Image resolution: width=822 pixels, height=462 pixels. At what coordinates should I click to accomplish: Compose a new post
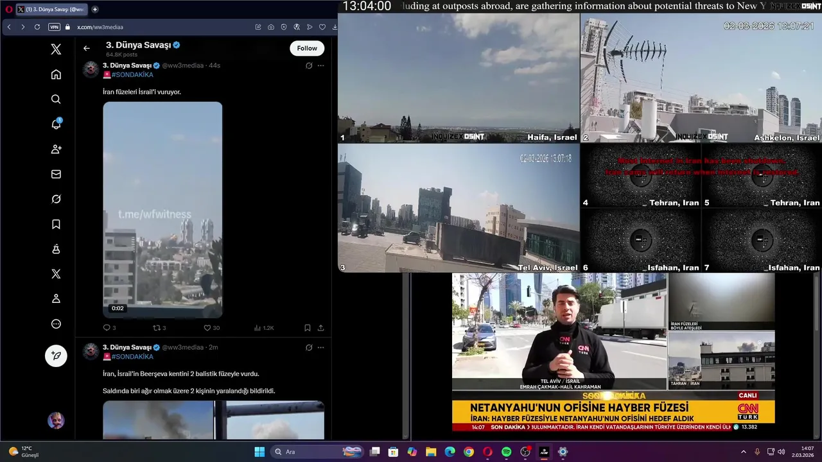[56, 355]
